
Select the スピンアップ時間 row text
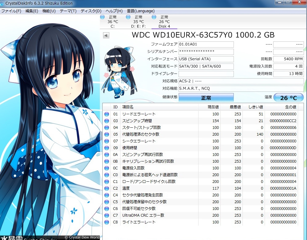tap(137, 121)
